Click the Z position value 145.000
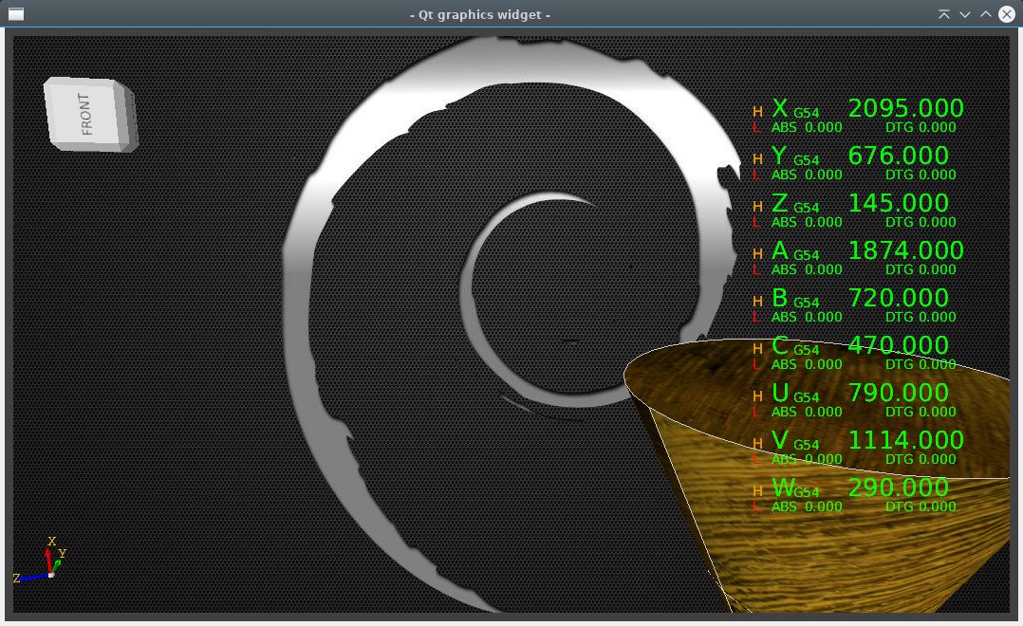 click(899, 203)
